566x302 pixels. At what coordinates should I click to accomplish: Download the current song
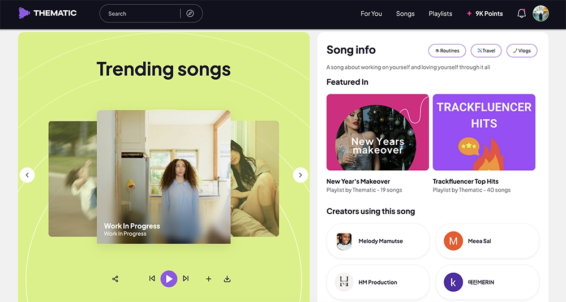(227, 279)
